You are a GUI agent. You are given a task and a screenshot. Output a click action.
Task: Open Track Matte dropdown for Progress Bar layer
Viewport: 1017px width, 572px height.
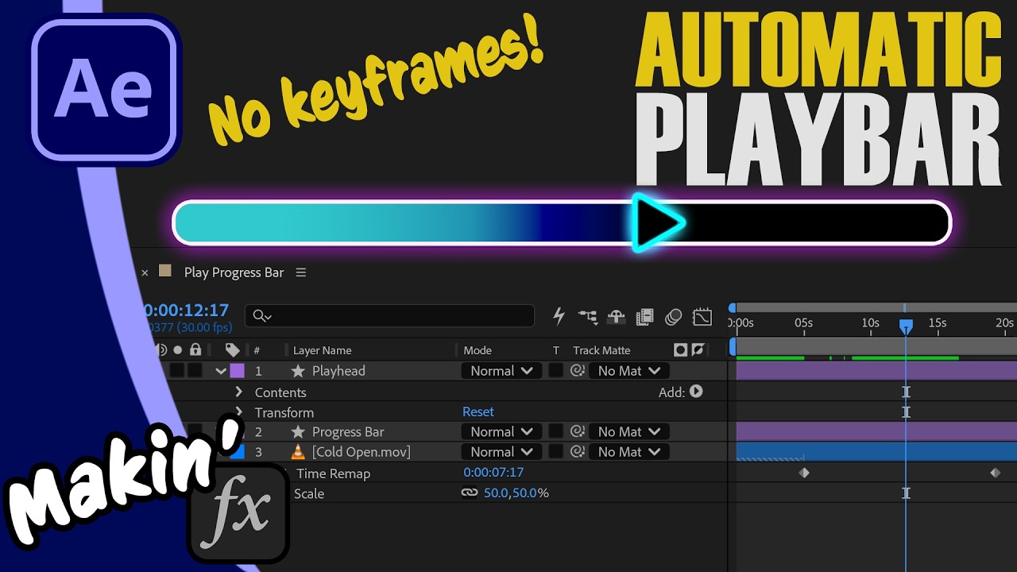629,432
